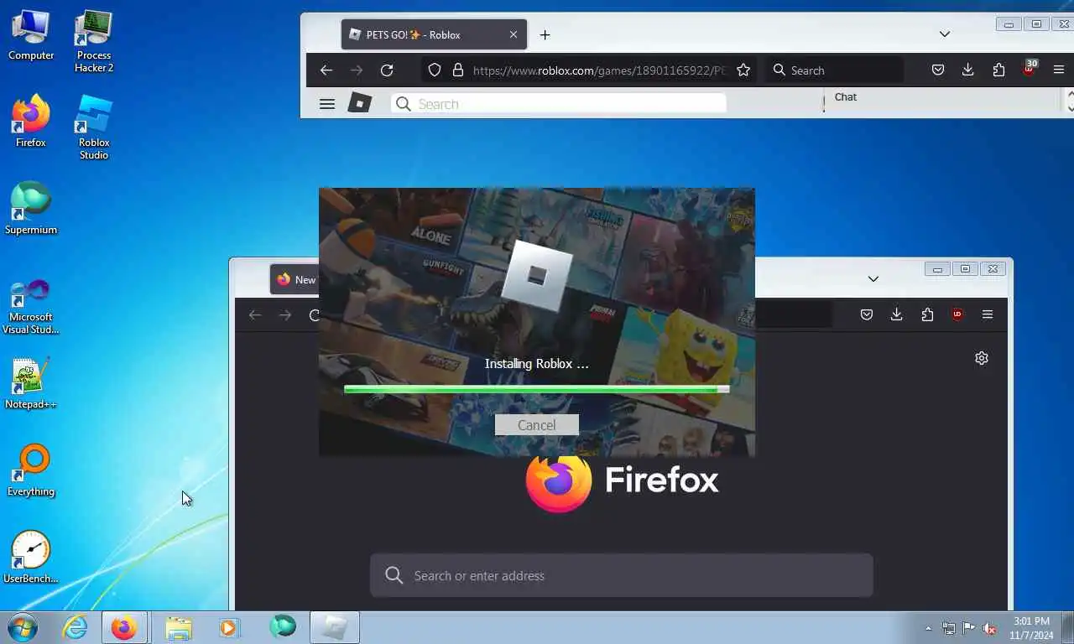The width and height of the screenshot is (1074, 644).
Task: Open the Computer desktop icon
Action: [31, 35]
